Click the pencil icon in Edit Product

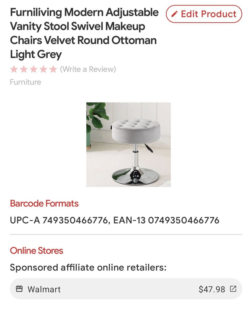pyautogui.click(x=174, y=14)
